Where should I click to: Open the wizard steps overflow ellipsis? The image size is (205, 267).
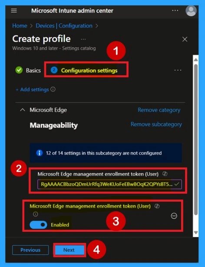pos(178,70)
